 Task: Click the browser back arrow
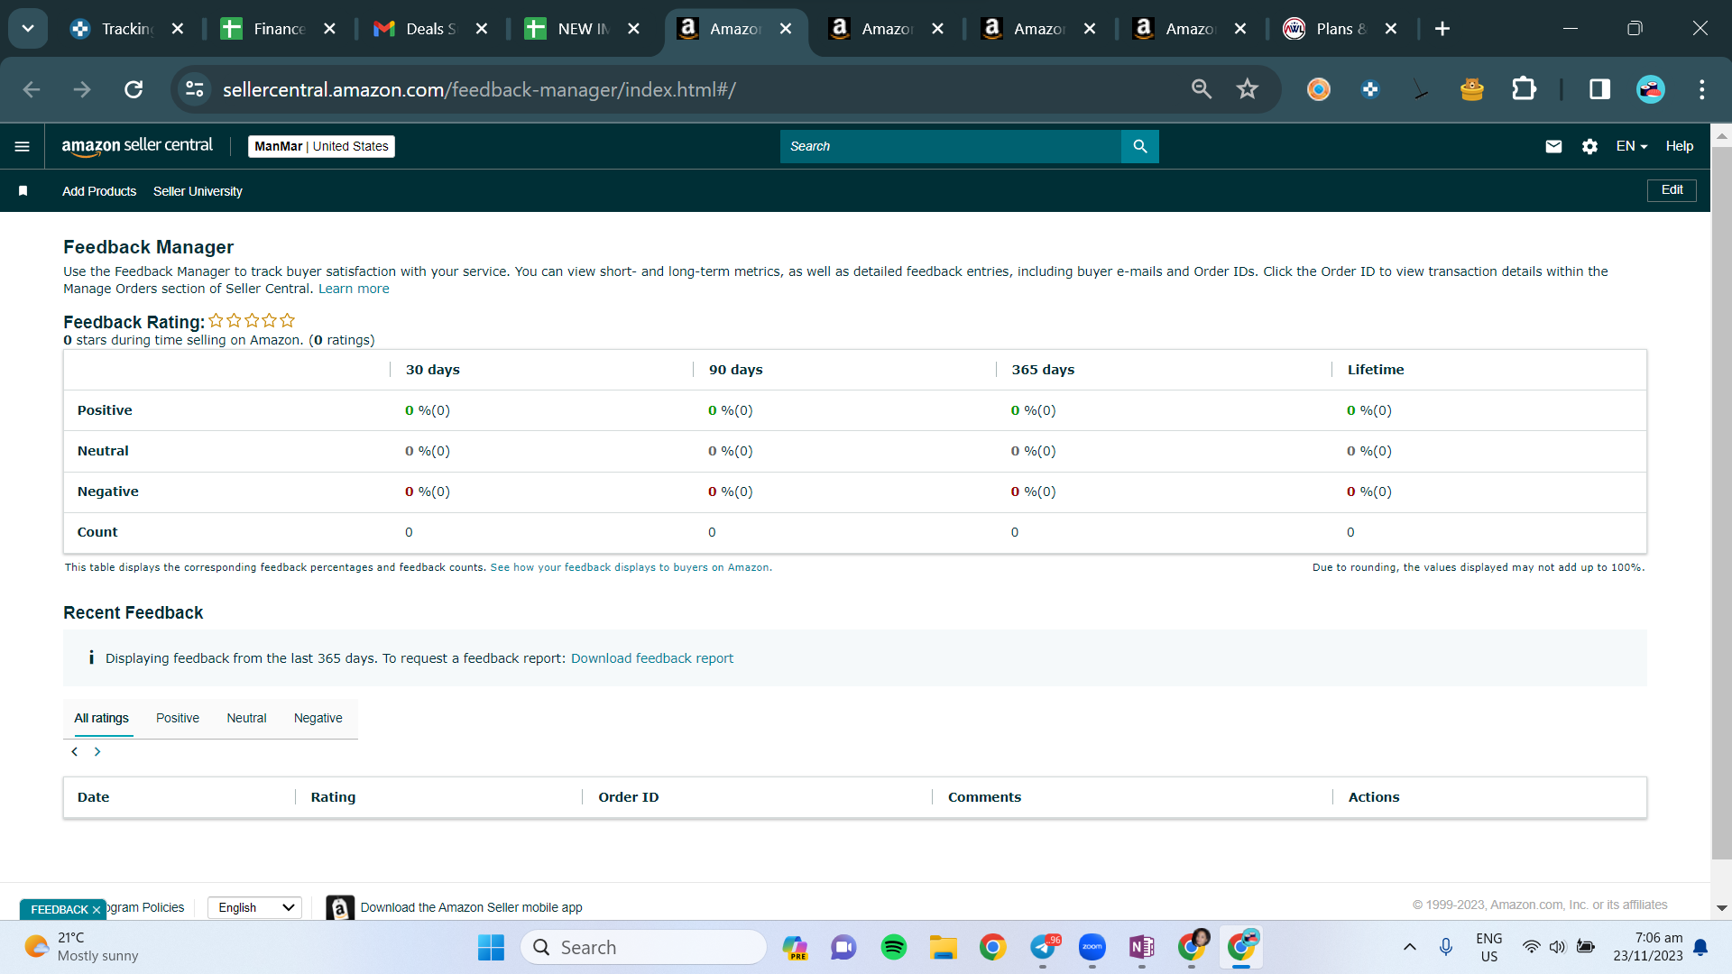click(32, 89)
